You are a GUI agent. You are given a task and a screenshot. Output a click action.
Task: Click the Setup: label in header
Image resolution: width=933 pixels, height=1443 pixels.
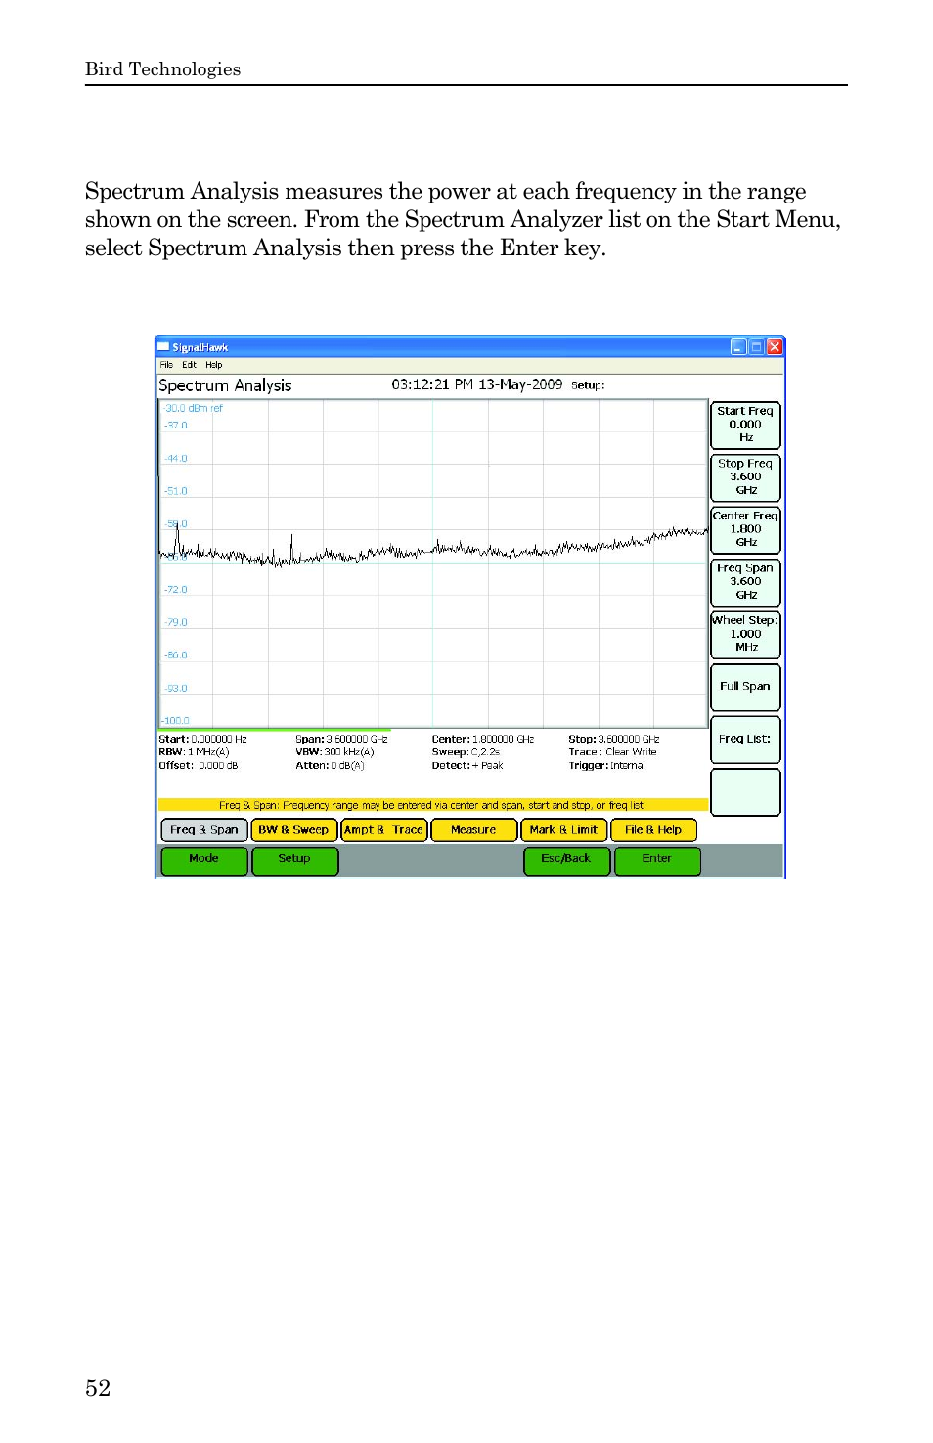(588, 385)
